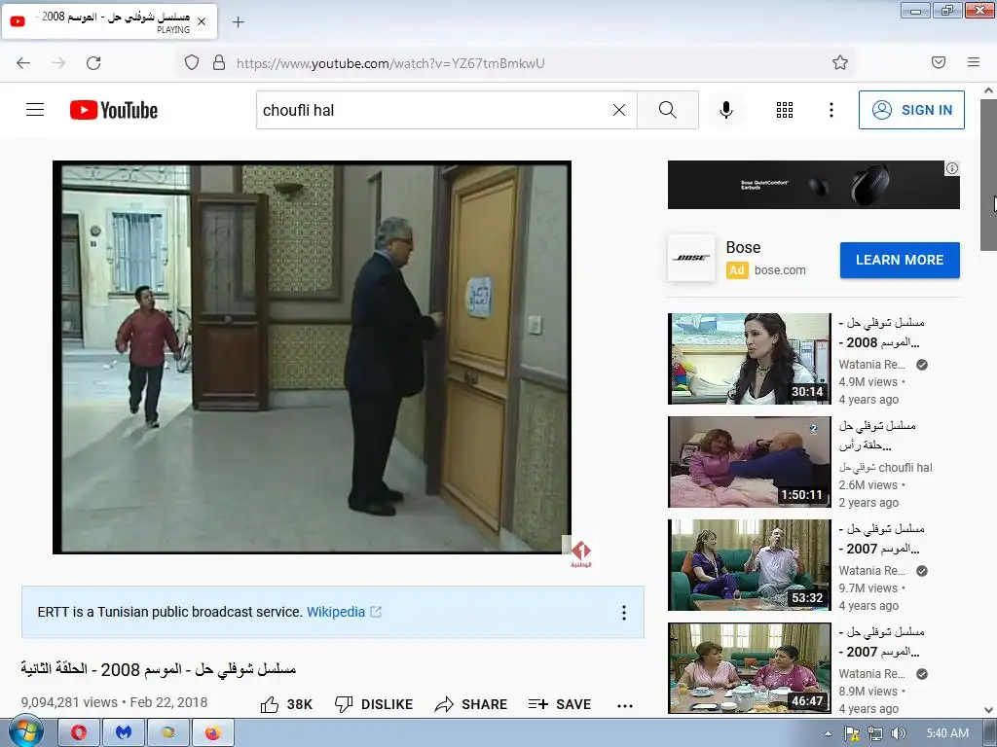Click the SIGN IN button

pyautogui.click(x=911, y=110)
